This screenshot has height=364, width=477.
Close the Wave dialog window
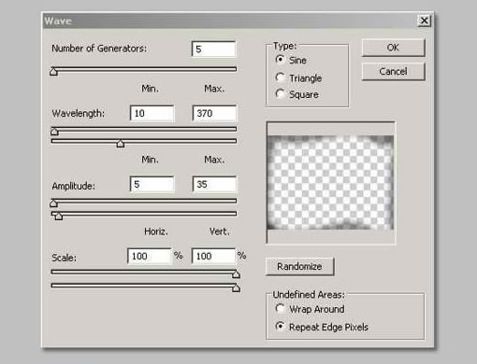click(424, 21)
